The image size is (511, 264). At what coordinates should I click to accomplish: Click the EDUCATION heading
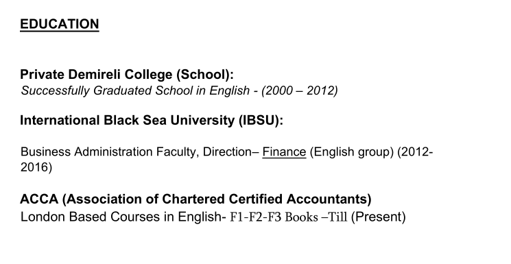tap(60, 25)
